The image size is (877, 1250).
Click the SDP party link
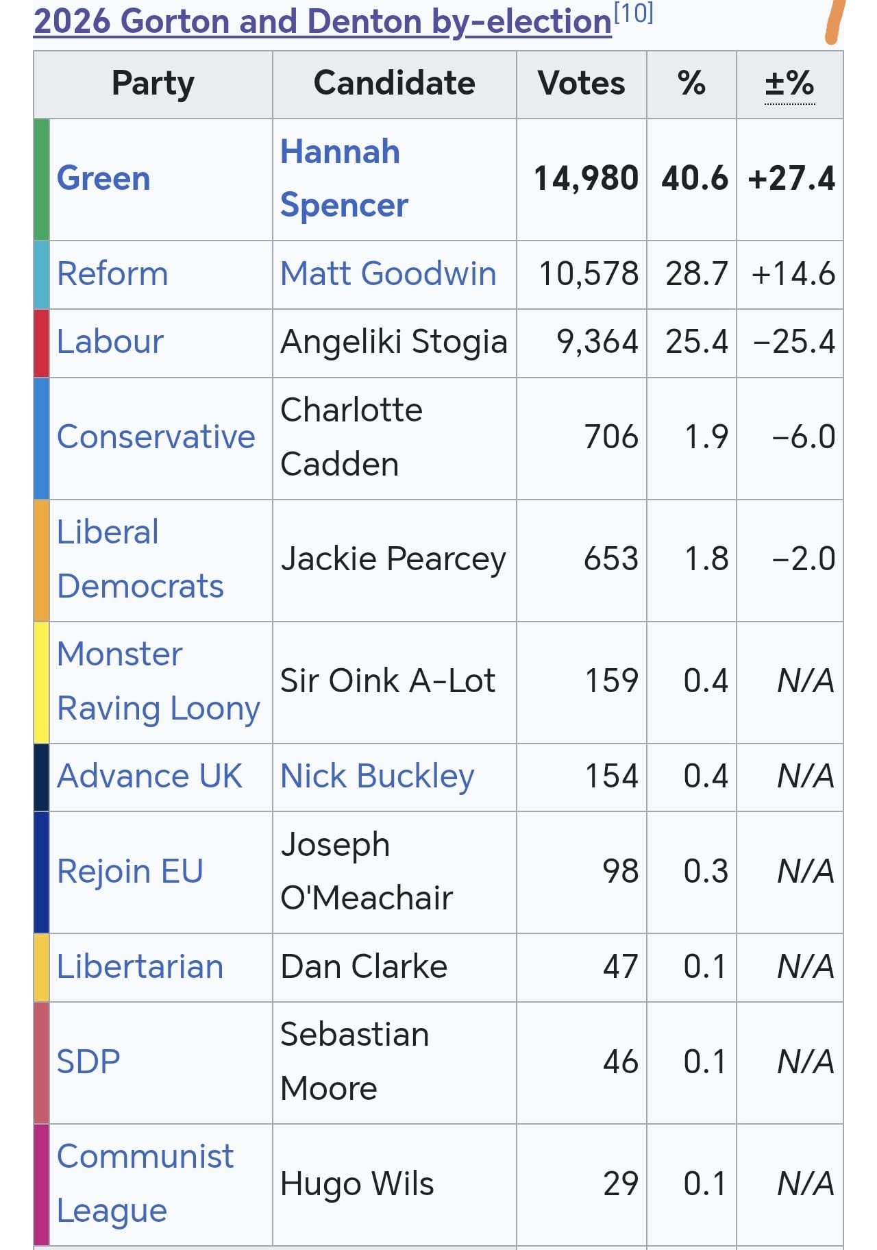(x=88, y=1062)
